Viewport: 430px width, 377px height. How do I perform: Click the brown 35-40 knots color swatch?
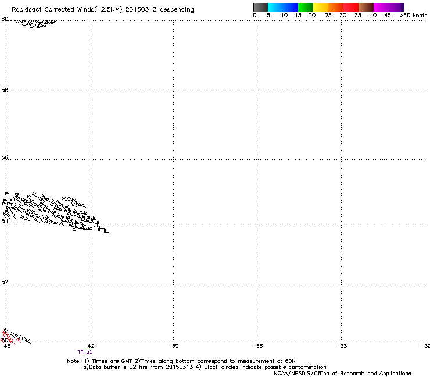click(366, 7)
